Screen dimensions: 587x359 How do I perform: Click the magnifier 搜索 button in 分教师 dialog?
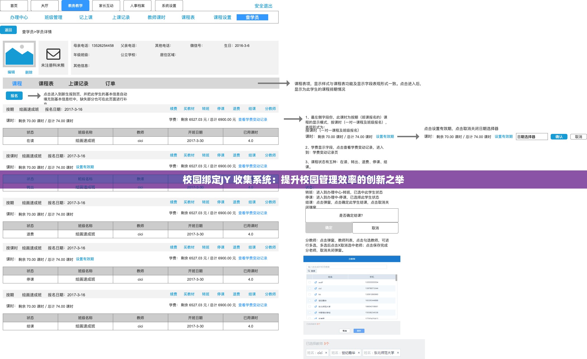[x=312, y=271]
